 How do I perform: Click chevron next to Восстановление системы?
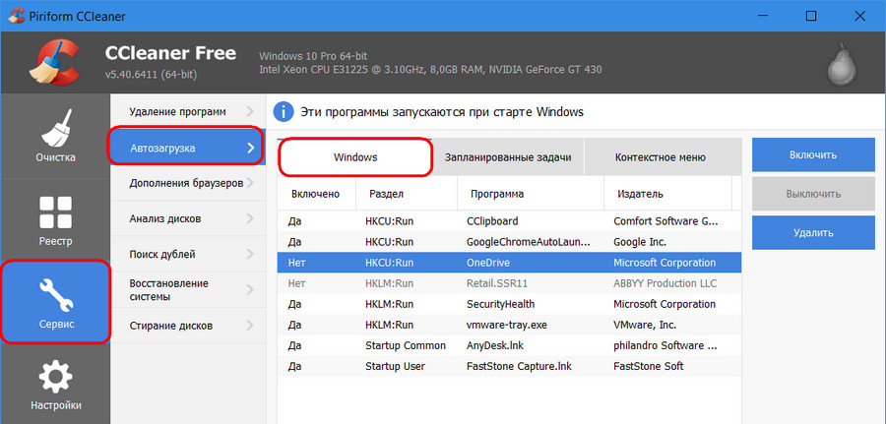click(x=250, y=289)
